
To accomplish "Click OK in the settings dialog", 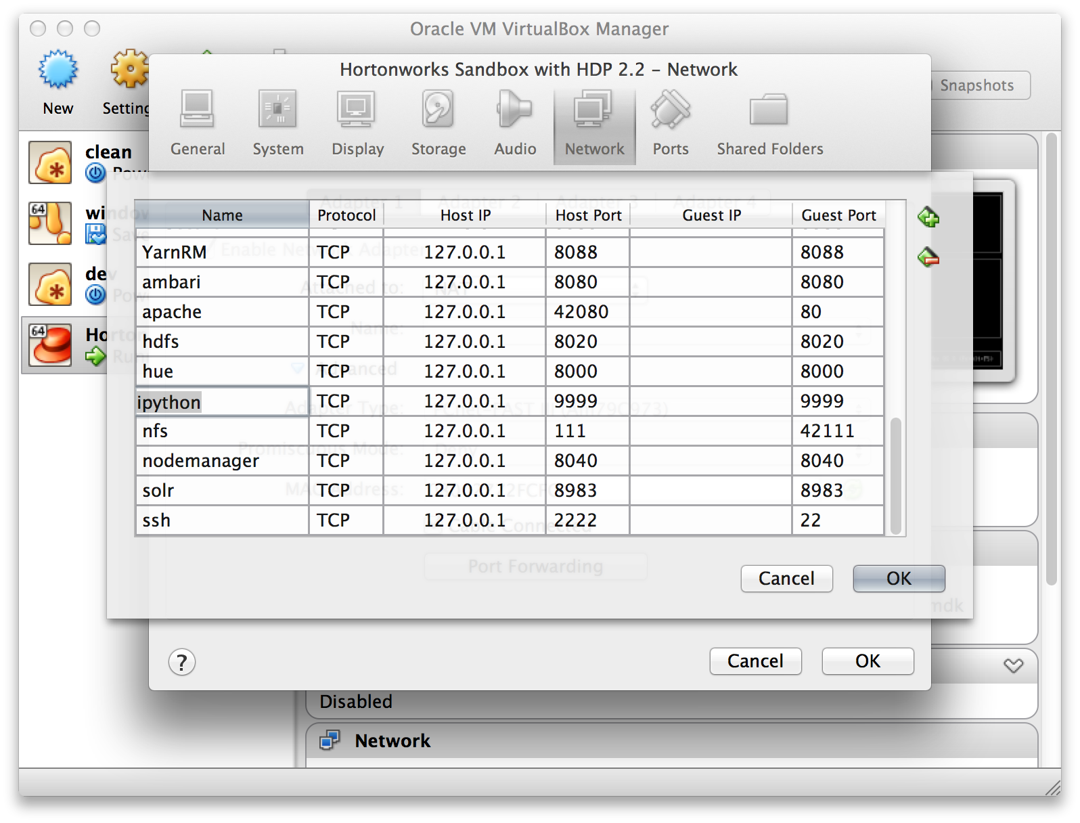I will (868, 661).
